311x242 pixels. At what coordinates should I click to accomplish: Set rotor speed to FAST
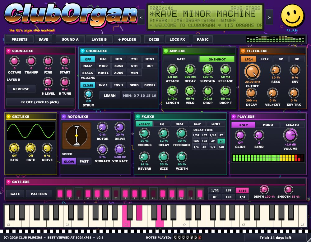[84, 161]
